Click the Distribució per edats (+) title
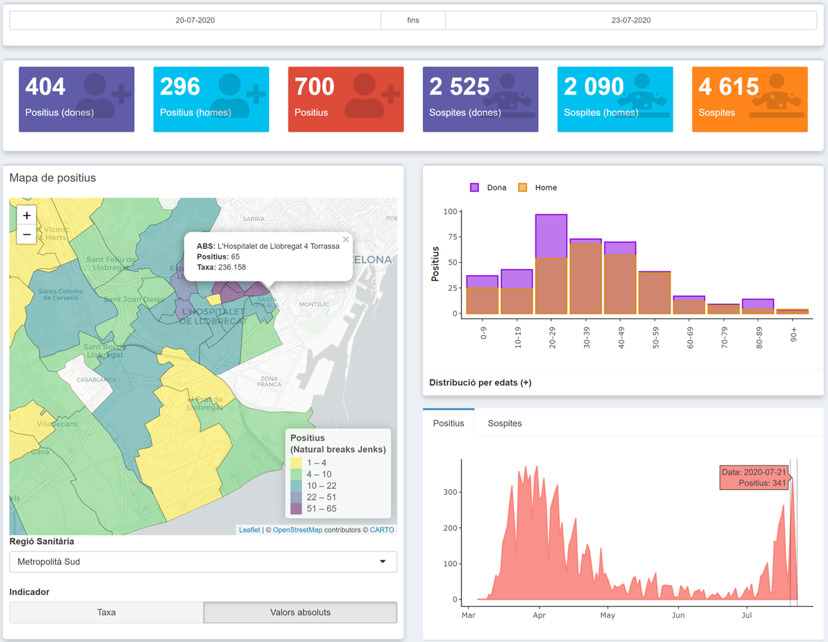 click(x=480, y=383)
